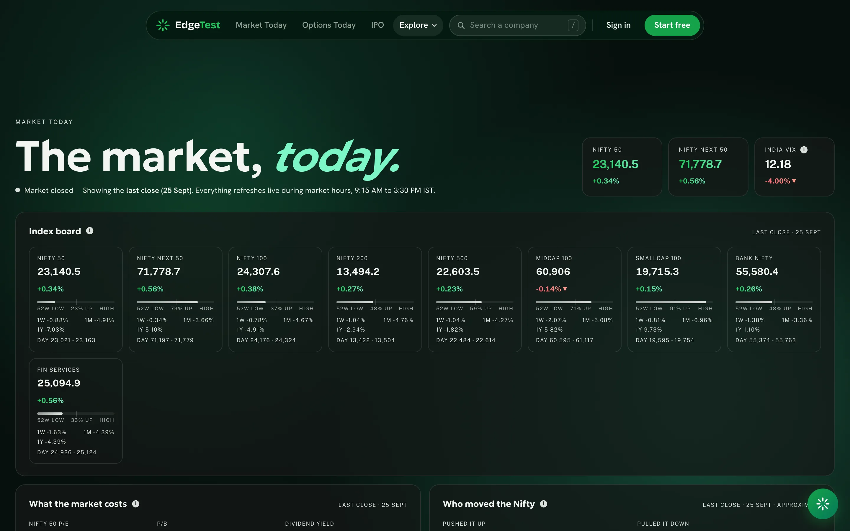Click the chevron arrow beside Explore
850x531 pixels.
[x=434, y=26]
